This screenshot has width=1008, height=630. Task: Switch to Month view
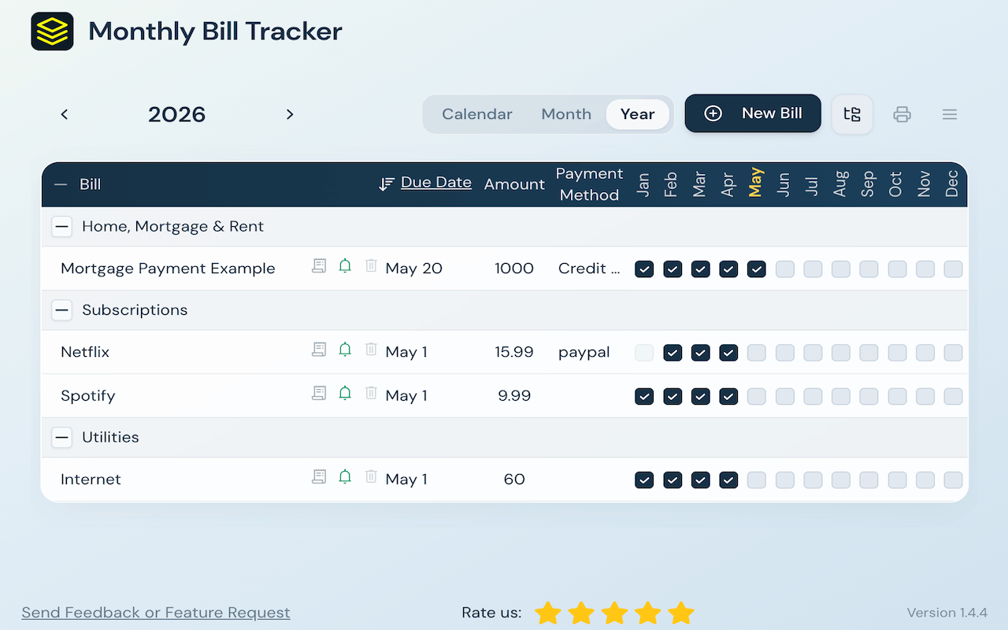tap(566, 114)
